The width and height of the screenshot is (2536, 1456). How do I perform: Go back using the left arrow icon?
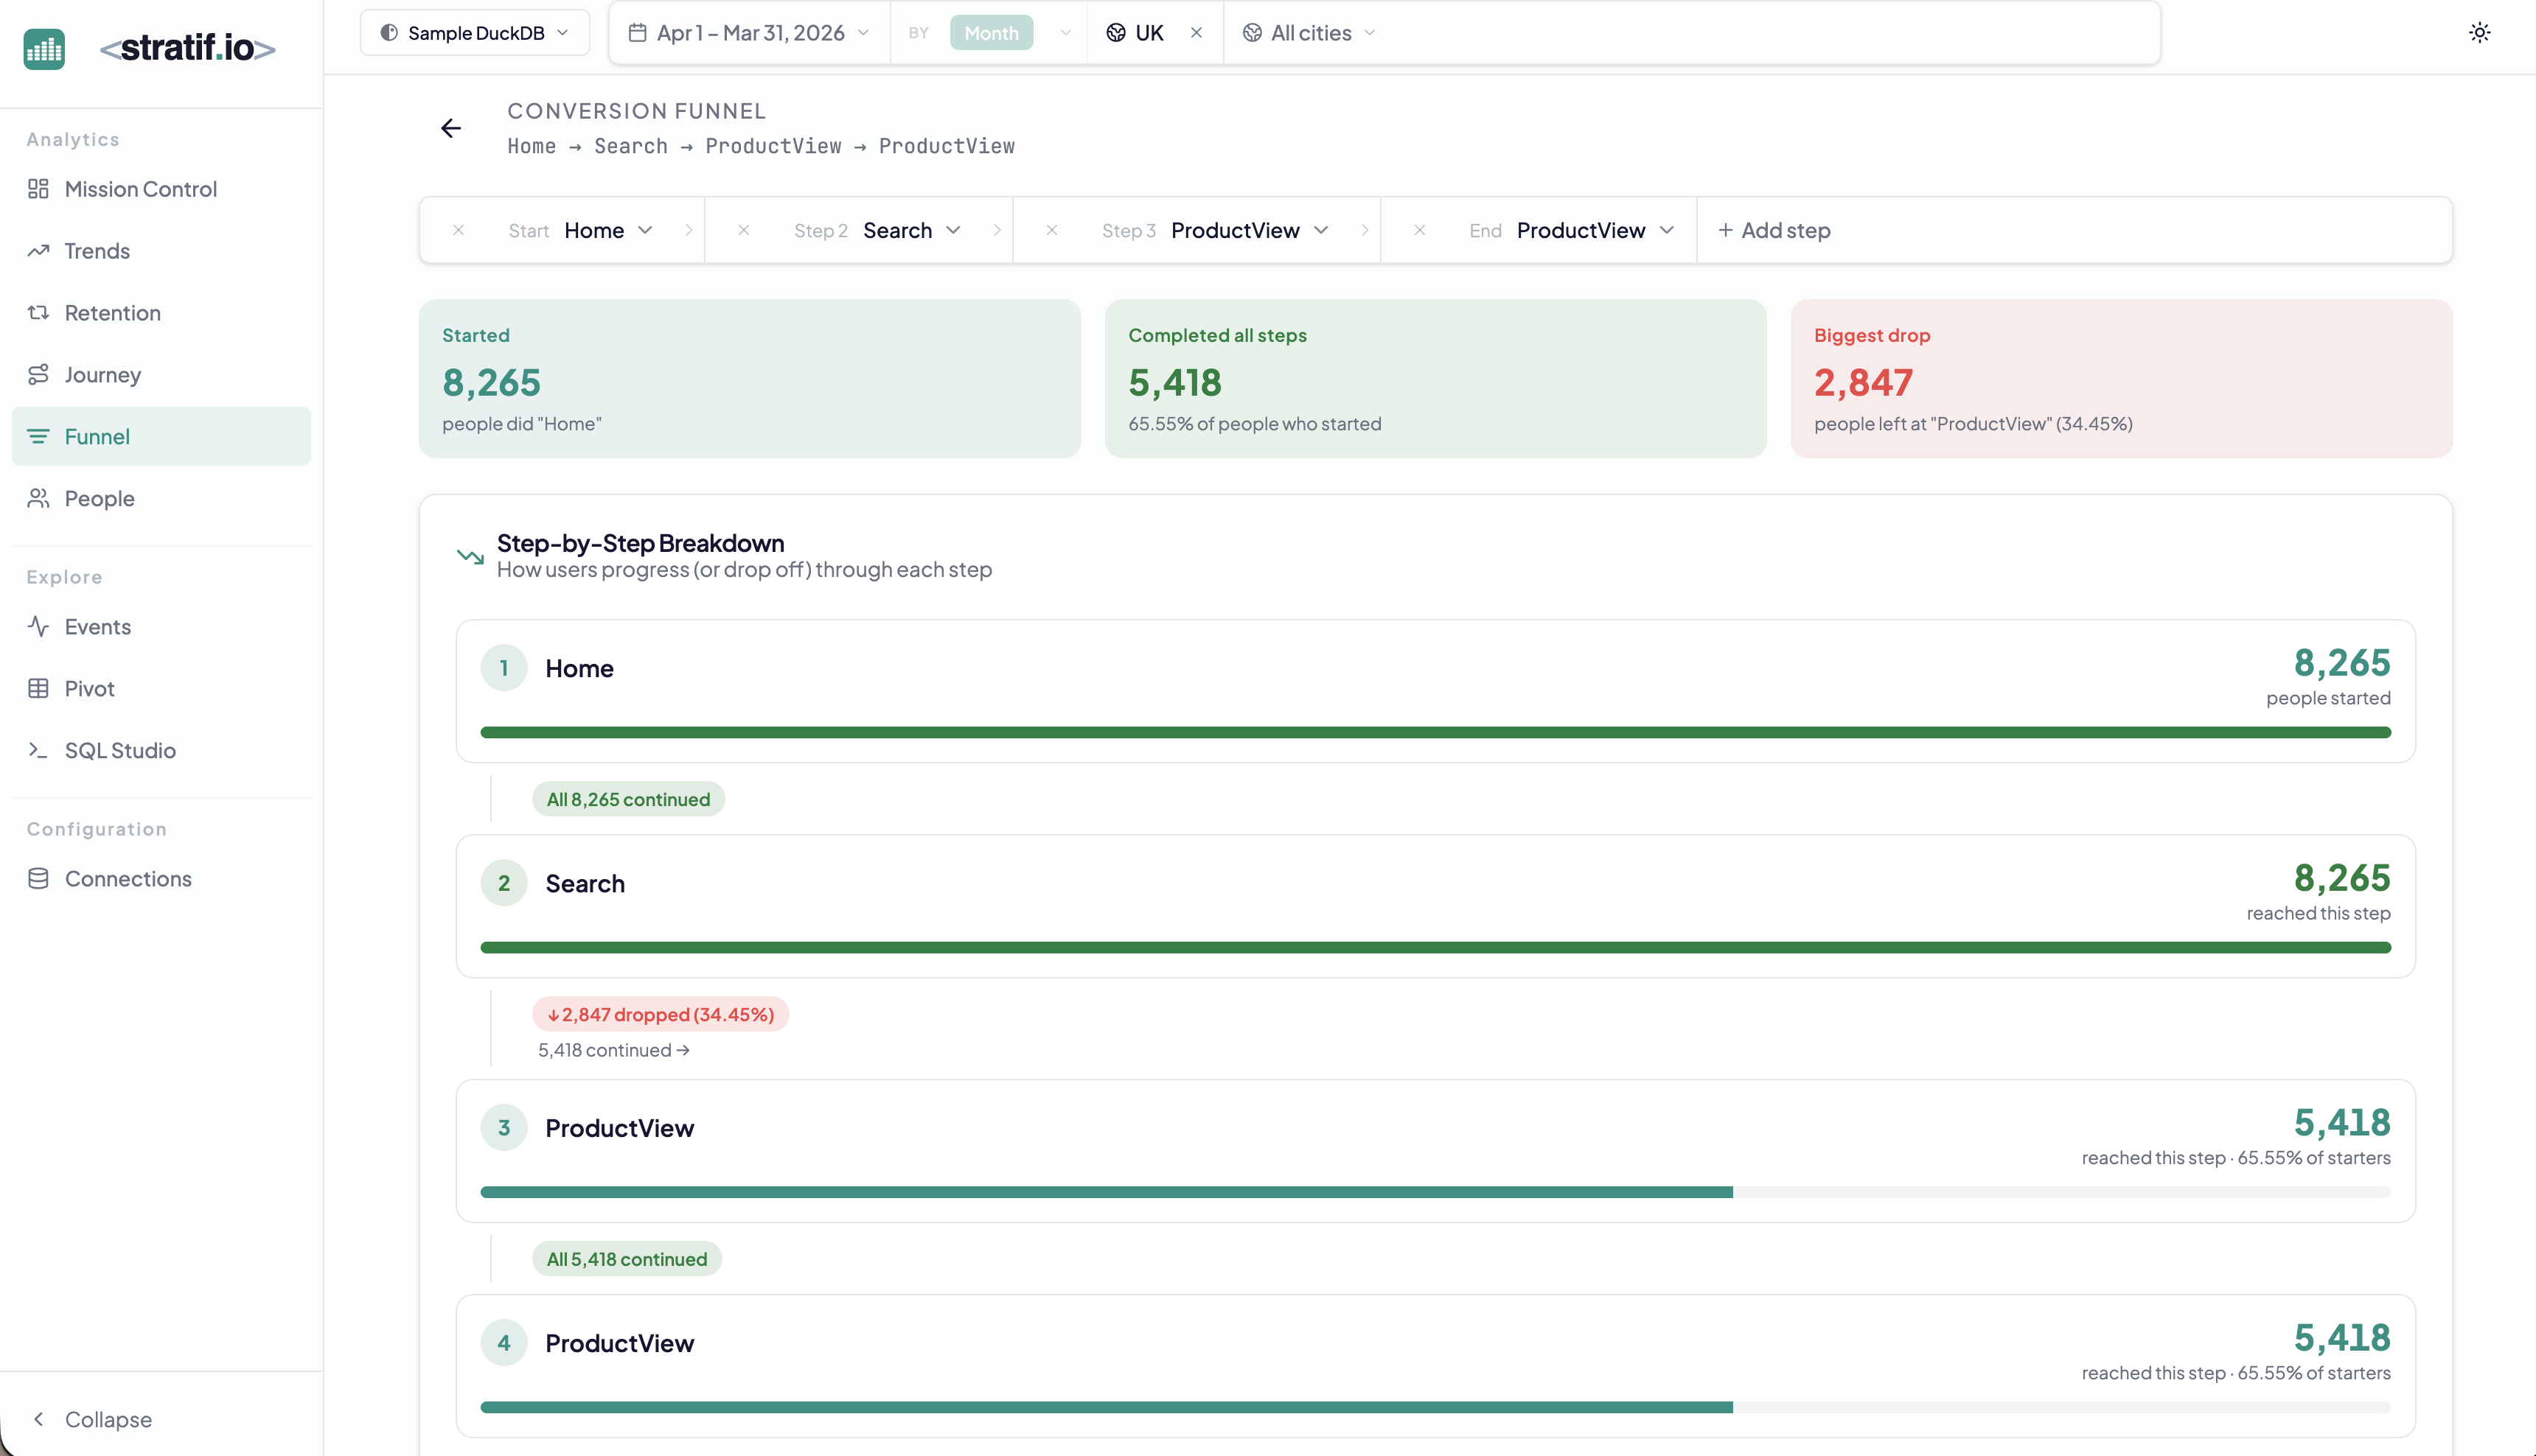451,128
